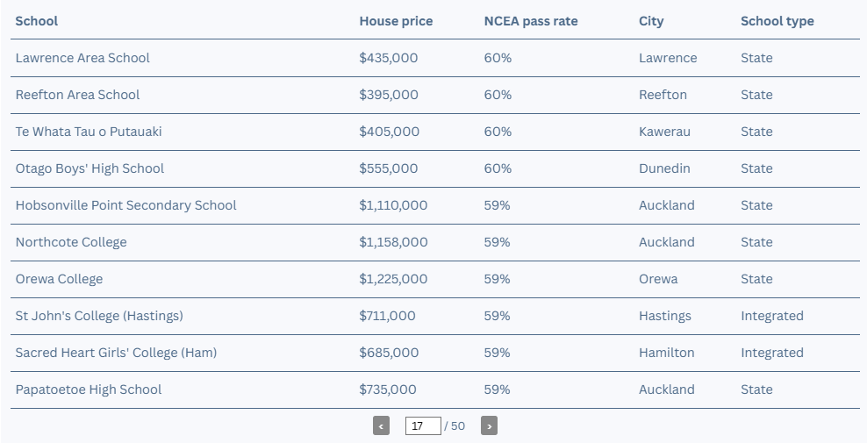Click Otago Boys' High School entry
This screenshot has width=867, height=443.
point(90,168)
